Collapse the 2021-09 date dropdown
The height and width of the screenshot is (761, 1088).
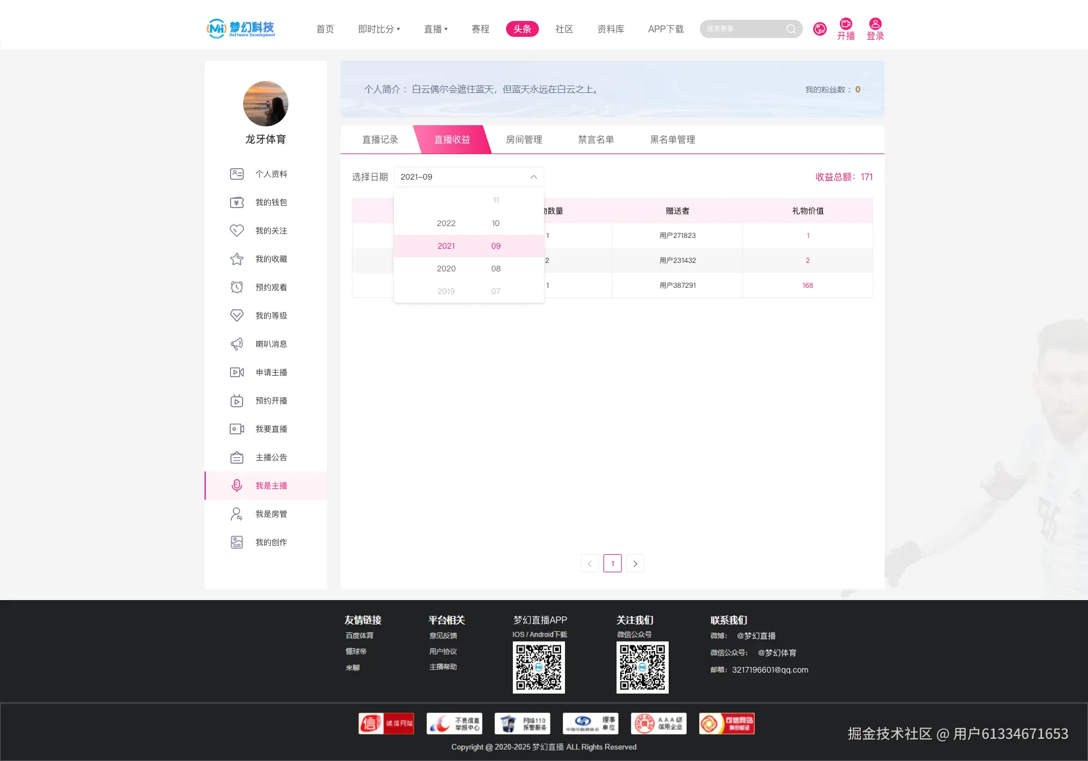point(532,177)
